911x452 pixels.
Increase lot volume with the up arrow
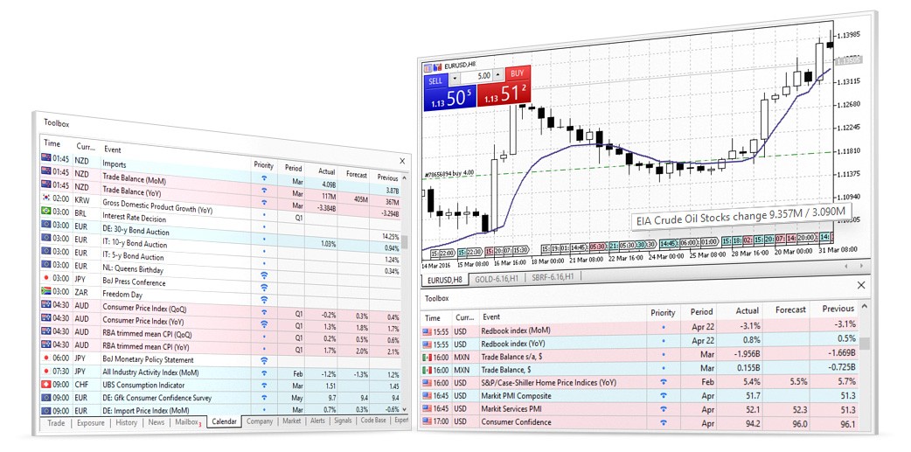point(499,73)
